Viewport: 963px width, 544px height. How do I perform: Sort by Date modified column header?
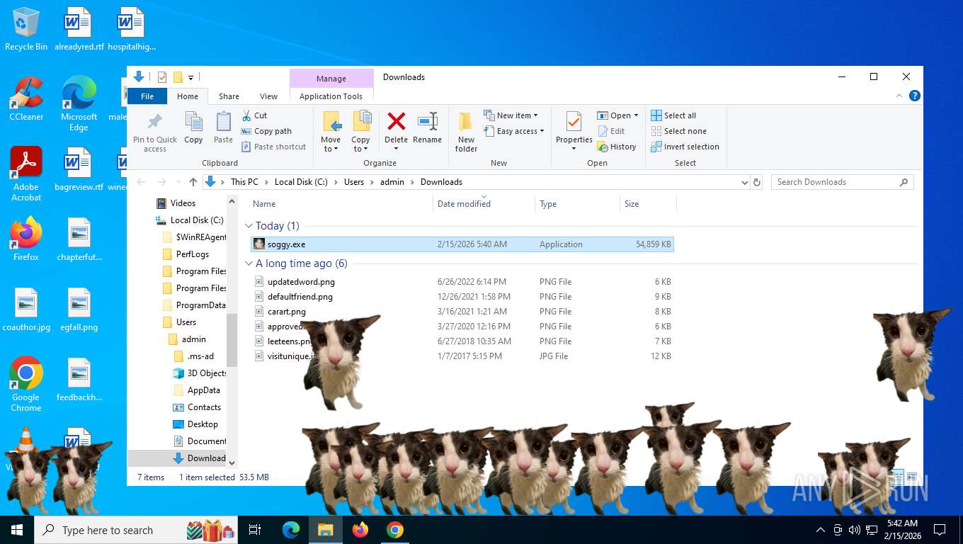pos(484,204)
